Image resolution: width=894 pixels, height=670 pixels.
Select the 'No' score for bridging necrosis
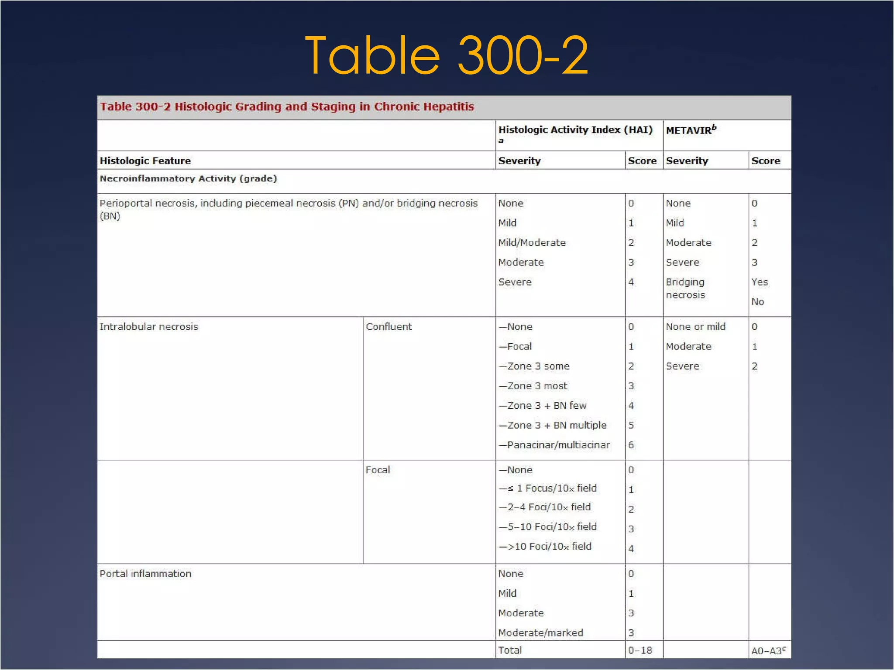pyautogui.click(x=758, y=301)
